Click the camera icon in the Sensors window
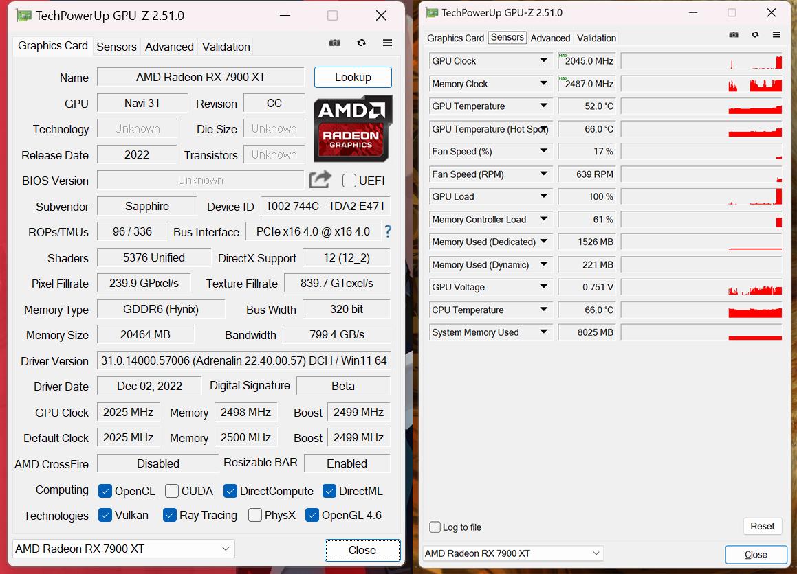Viewport: 797px width, 574px height. pyautogui.click(x=734, y=34)
